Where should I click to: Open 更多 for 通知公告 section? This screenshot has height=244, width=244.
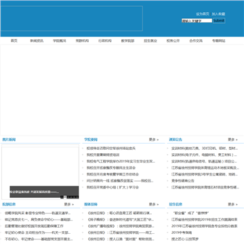(x=232, y=140)
